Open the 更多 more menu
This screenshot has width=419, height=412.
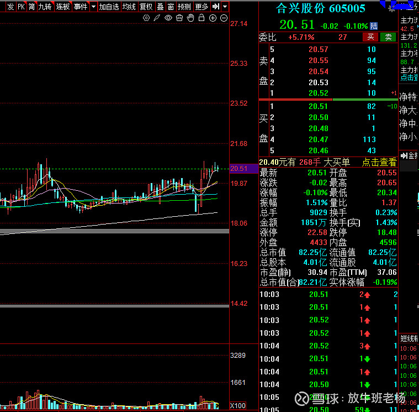(201, 7)
